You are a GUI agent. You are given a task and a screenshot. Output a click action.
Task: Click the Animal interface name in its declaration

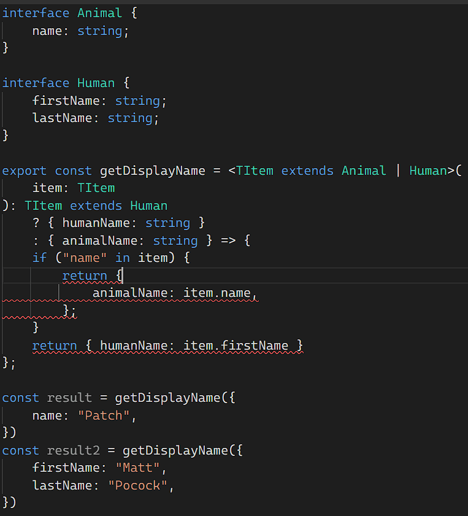(x=99, y=13)
